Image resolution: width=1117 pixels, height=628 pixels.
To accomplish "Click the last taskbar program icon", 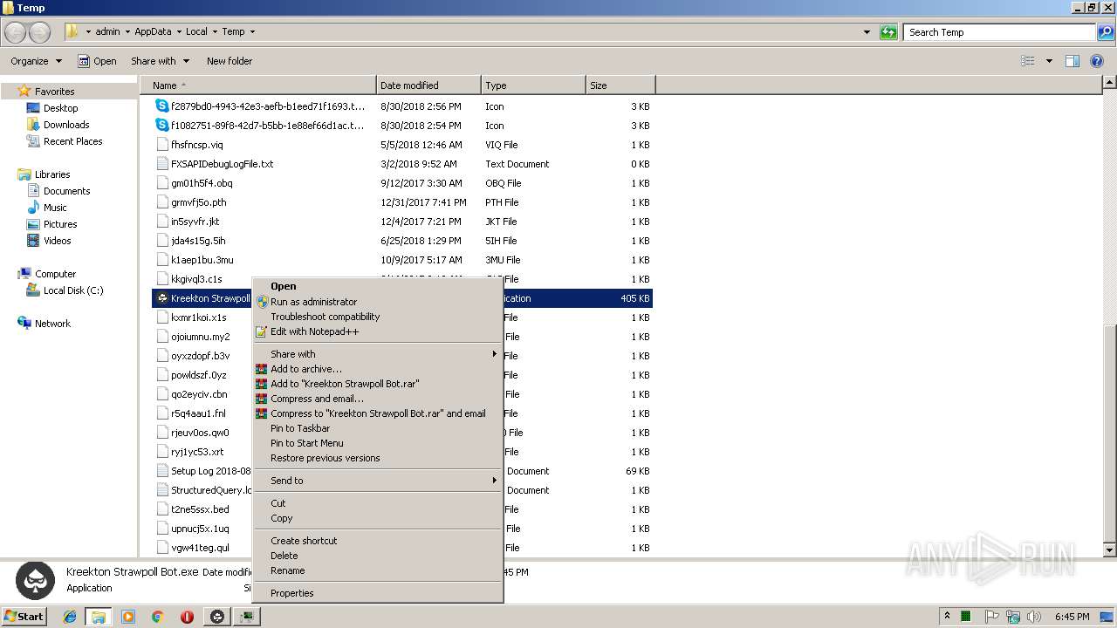I will coord(247,617).
